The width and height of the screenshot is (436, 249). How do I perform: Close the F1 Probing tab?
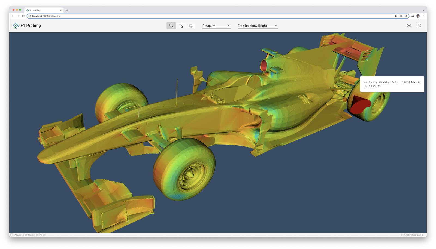61,10
